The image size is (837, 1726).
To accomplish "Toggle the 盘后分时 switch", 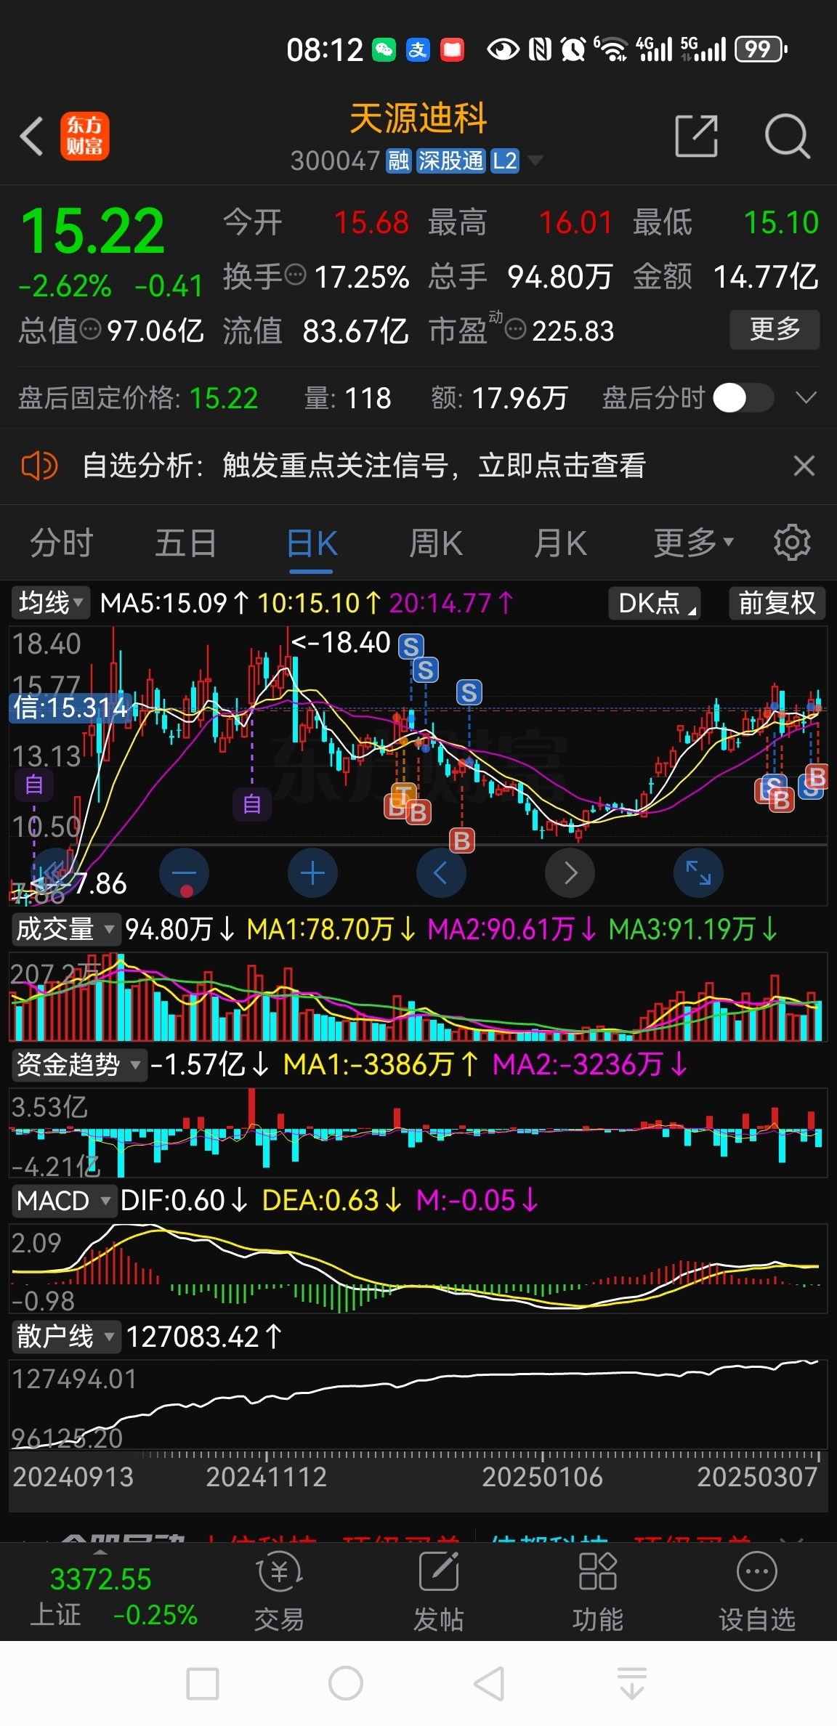I will pos(743,397).
